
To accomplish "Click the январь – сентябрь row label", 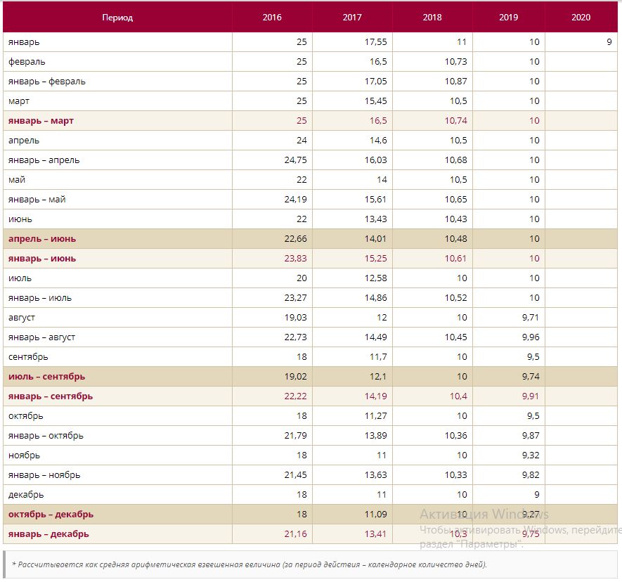I will (51, 396).
